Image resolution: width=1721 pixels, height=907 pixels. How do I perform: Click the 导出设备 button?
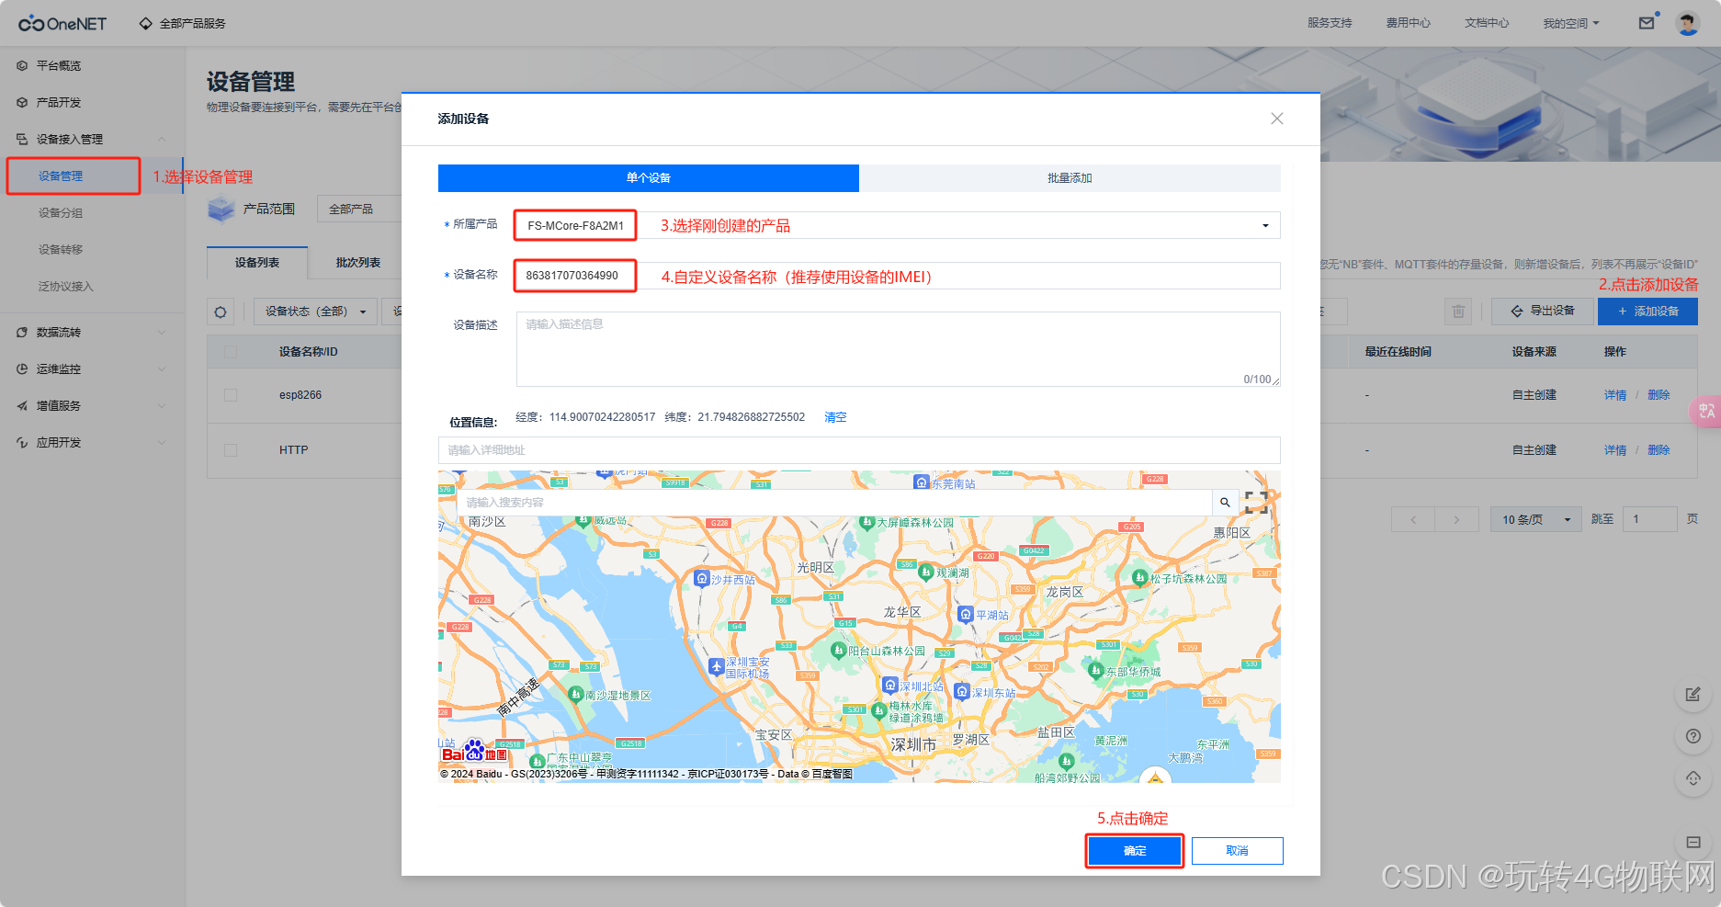point(1543,312)
